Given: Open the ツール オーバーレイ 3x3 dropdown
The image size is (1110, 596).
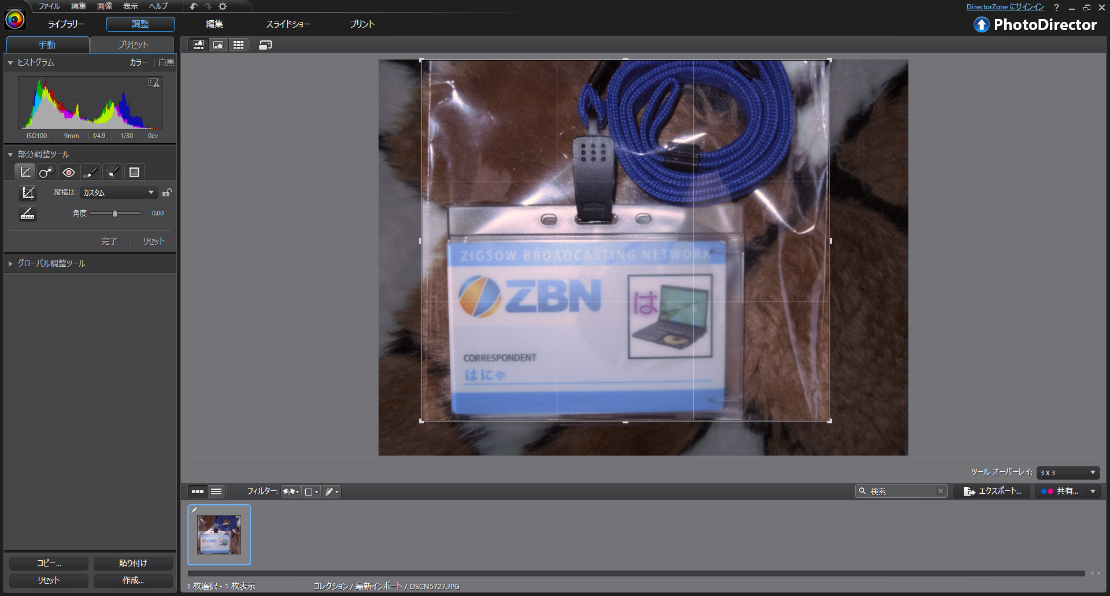Looking at the screenshot, I should [1068, 472].
